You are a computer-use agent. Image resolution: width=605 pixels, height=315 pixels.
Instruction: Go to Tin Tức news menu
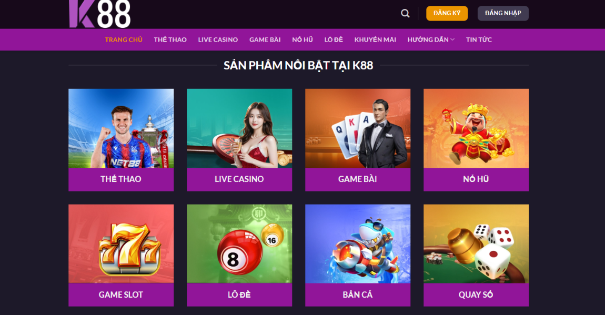click(479, 40)
